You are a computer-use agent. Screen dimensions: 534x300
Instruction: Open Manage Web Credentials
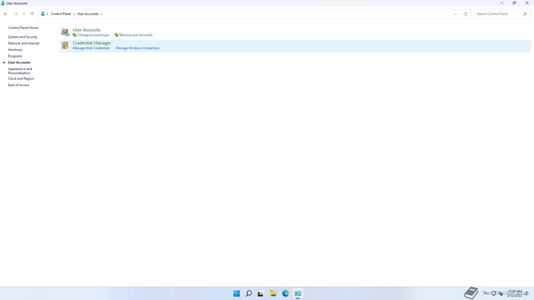coord(91,48)
